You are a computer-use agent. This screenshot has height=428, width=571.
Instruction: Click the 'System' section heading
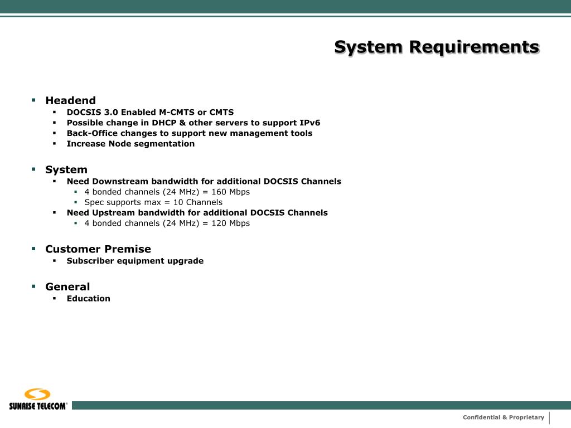[66, 169]
